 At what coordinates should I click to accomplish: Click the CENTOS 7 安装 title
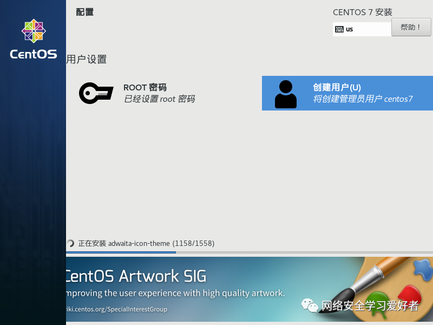tap(362, 12)
